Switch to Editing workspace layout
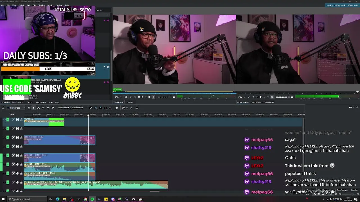Viewport: 360px width, 202px height. pos(337,5)
